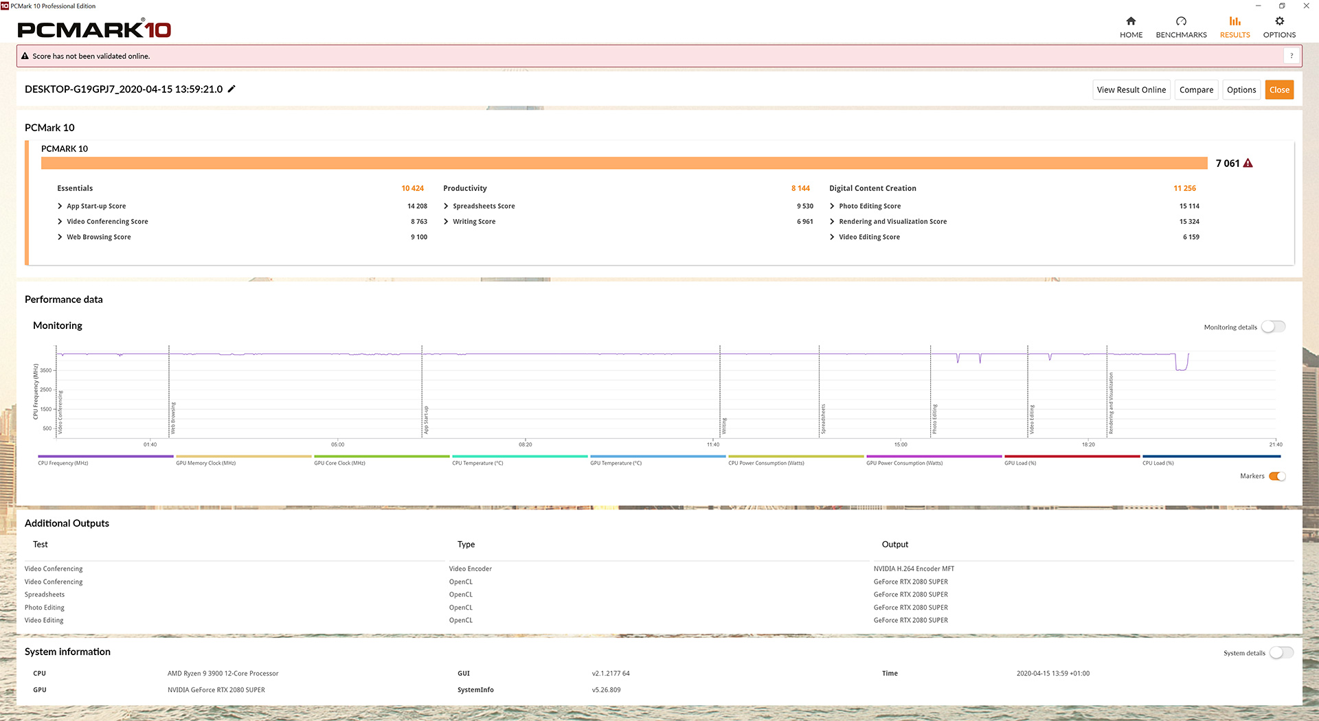Select the GPU Load (%) legend color bar

coord(1072,456)
